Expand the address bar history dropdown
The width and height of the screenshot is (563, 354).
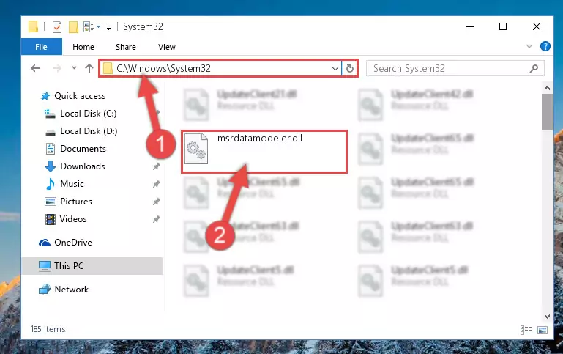tap(335, 68)
